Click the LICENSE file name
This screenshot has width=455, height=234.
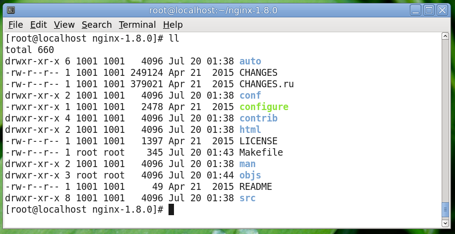[258, 141]
